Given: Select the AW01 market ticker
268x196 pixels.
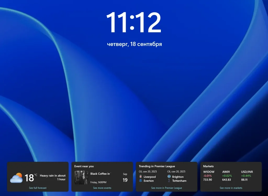Looking at the screenshot, I should 226,172.
